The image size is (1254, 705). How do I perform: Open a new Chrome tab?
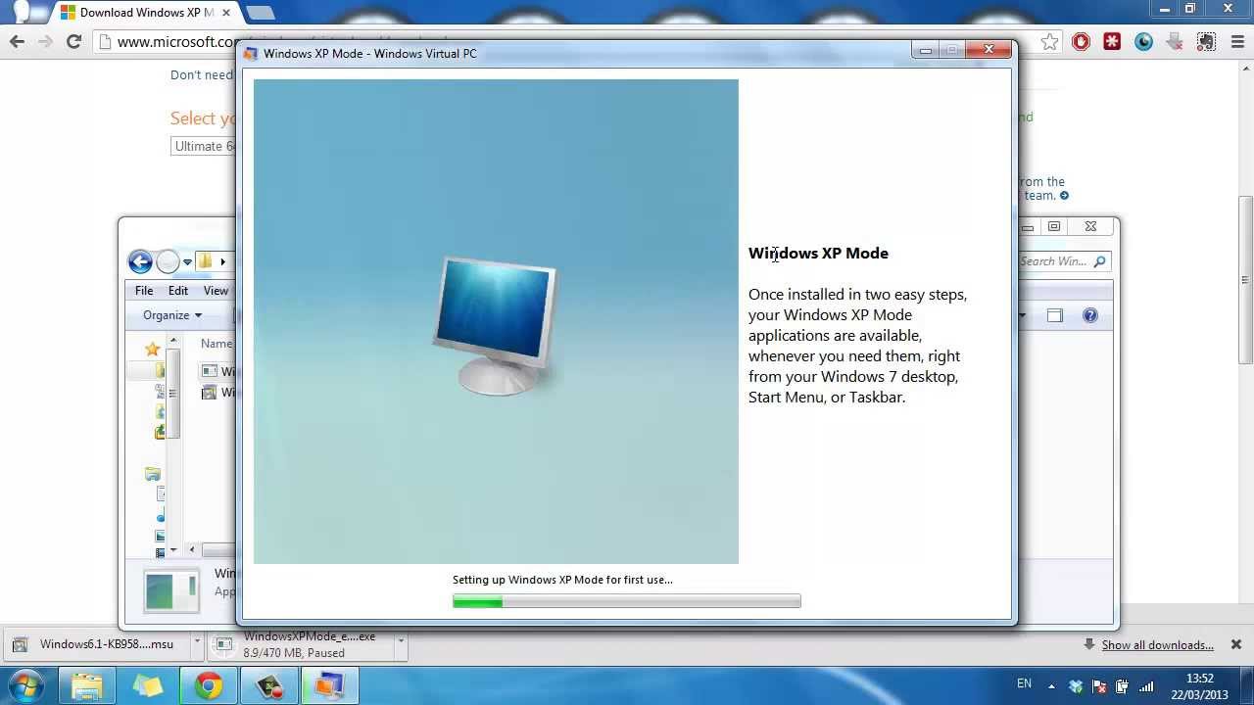click(260, 13)
